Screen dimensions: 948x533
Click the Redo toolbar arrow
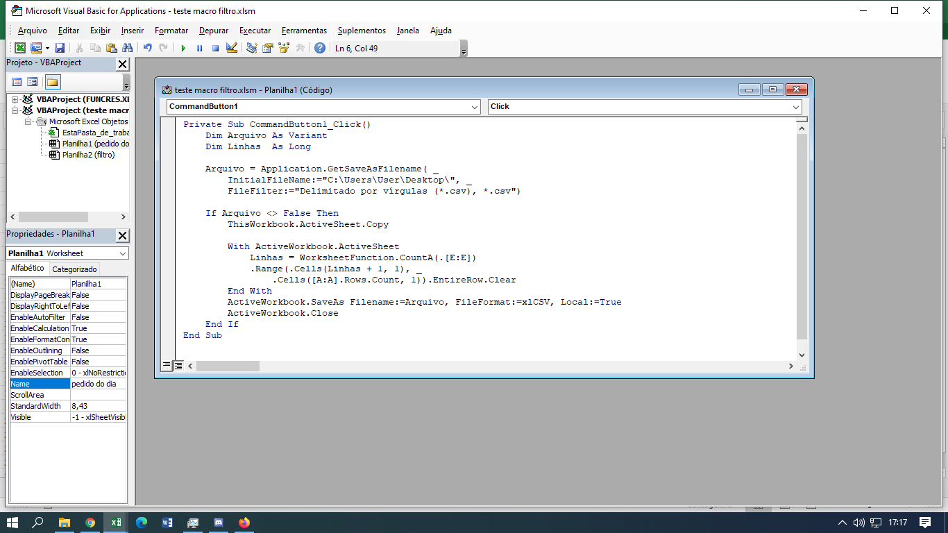click(163, 48)
